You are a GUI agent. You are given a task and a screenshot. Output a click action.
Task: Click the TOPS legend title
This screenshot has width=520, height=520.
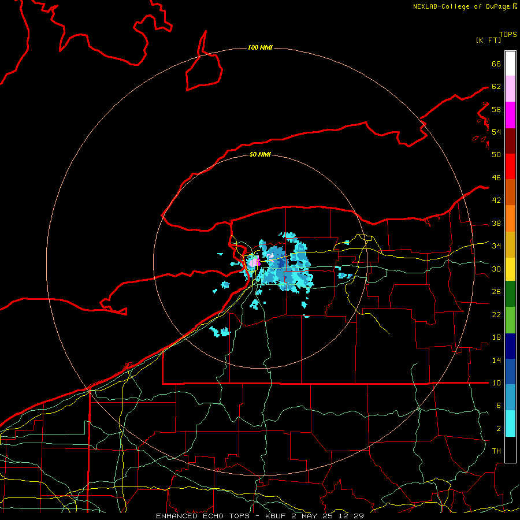click(508, 34)
